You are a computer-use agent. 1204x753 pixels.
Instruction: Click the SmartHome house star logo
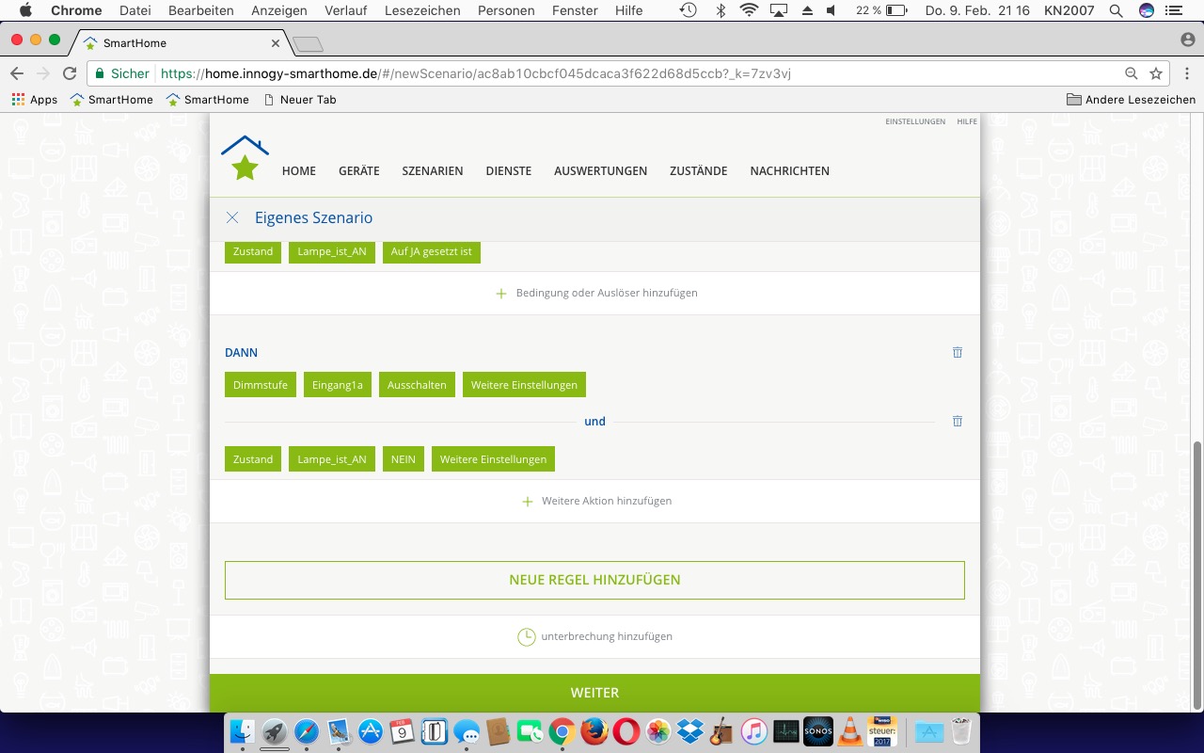[x=245, y=158]
